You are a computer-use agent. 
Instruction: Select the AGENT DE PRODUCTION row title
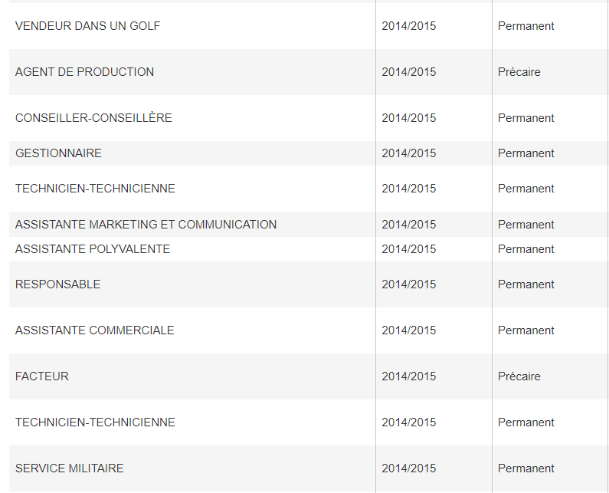coord(84,72)
